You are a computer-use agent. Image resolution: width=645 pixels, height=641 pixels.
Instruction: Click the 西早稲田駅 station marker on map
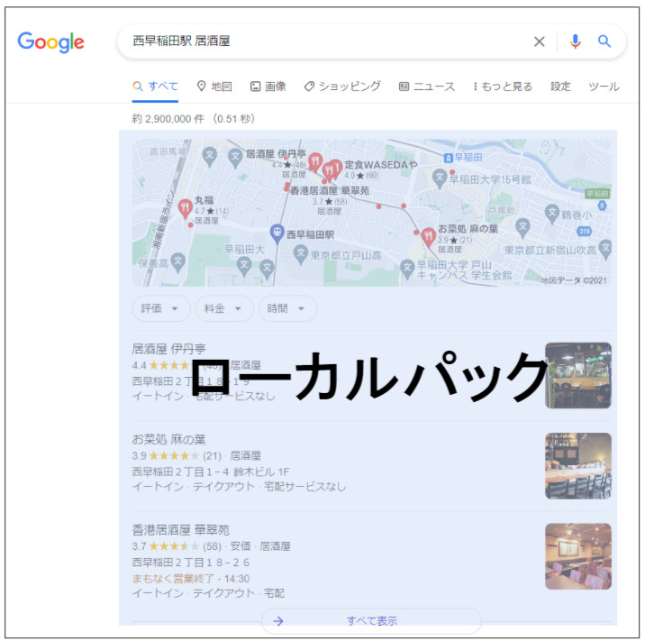click(277, 233)
